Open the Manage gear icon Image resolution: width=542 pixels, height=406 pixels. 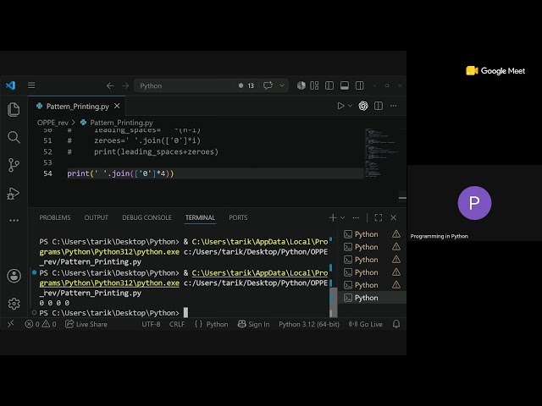coord(14,304)
